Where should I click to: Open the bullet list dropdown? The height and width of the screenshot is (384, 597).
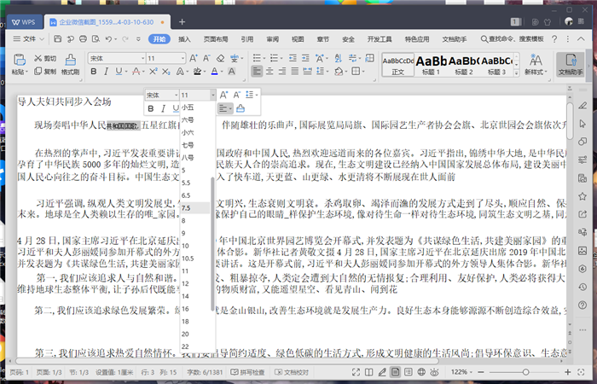tap(264, 58)
